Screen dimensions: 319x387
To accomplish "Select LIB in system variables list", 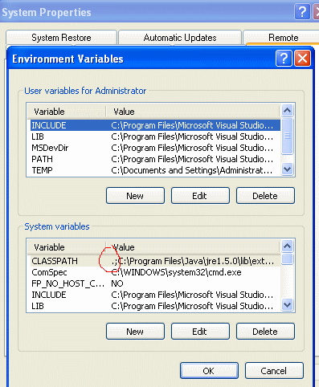I will click(x=155, y=306).
